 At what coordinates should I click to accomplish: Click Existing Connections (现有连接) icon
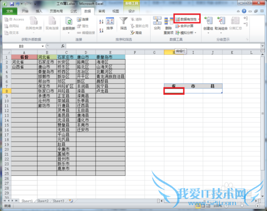click(52, 23)
